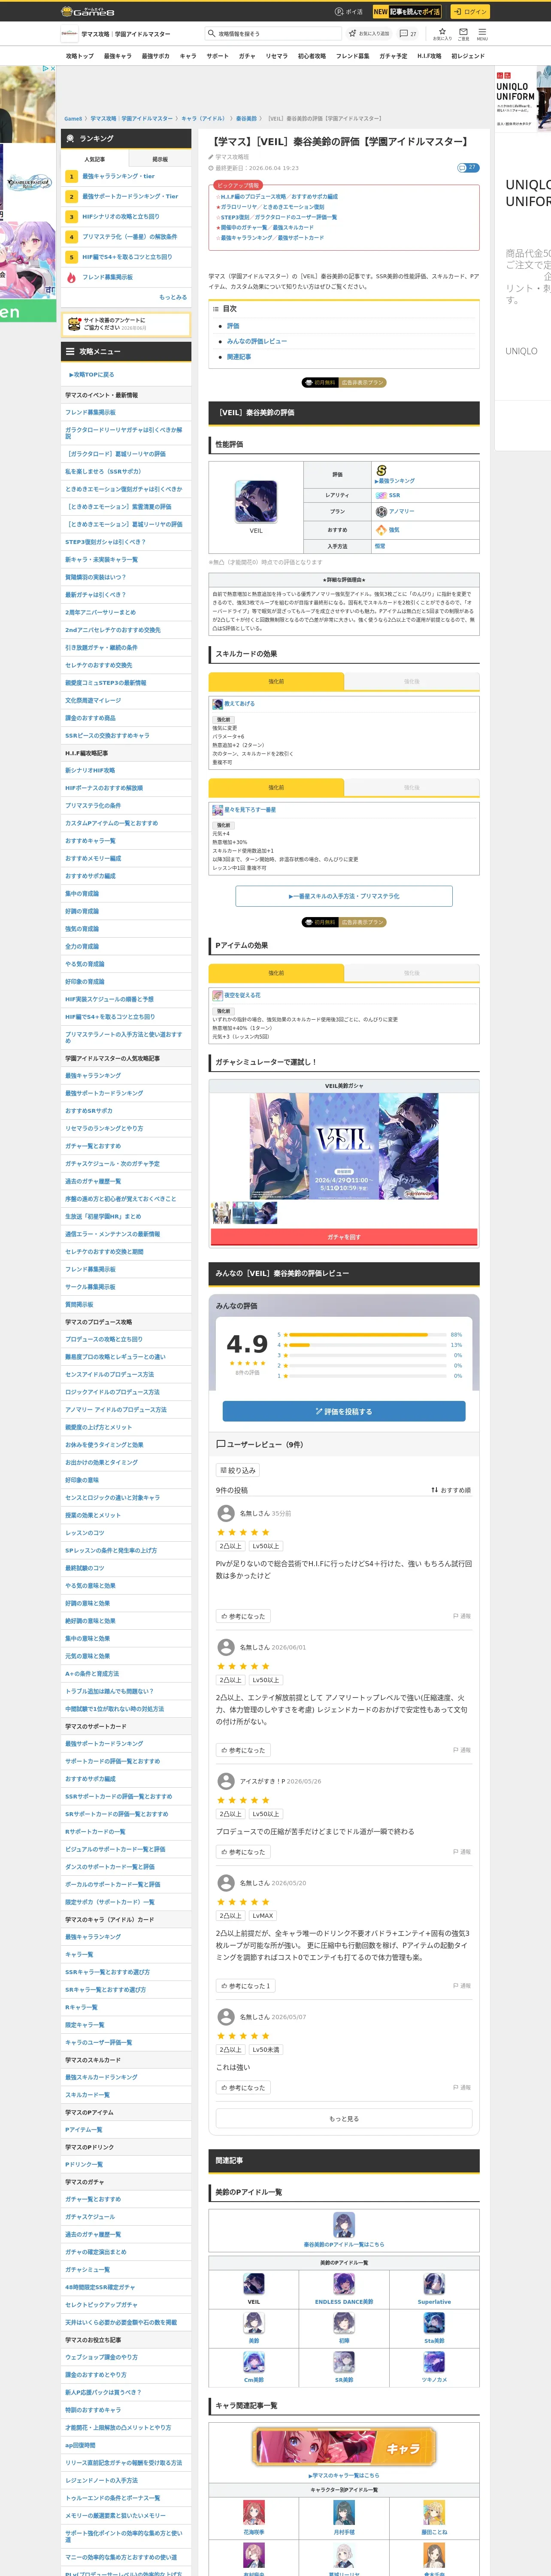The height and width of the screenshot is (2576, 551).
Task: Open 攻略TOPに戻る sidebar link
Action: 92,375
